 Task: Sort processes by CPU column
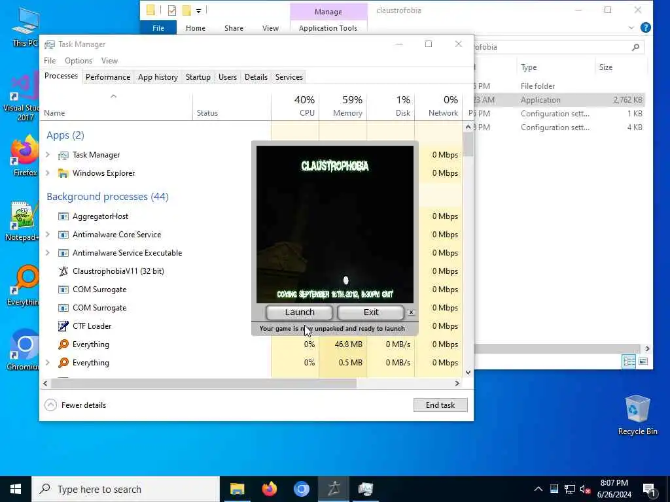tap(295, 106)
